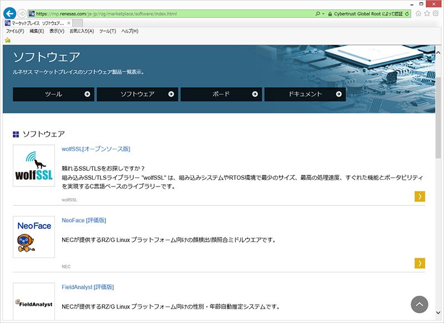Select the マーケットプレイス ソフトウェア tab

point(37,23)
